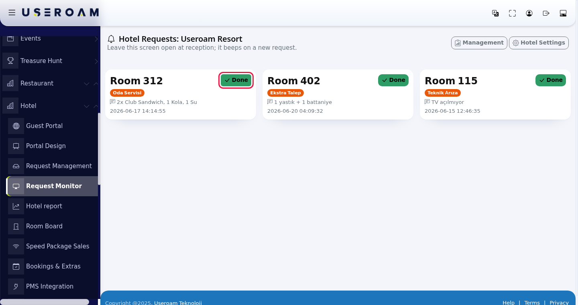Click the Hotel report chart icon
This screenshot has height=305, width=578.
(x=16, y=206)
